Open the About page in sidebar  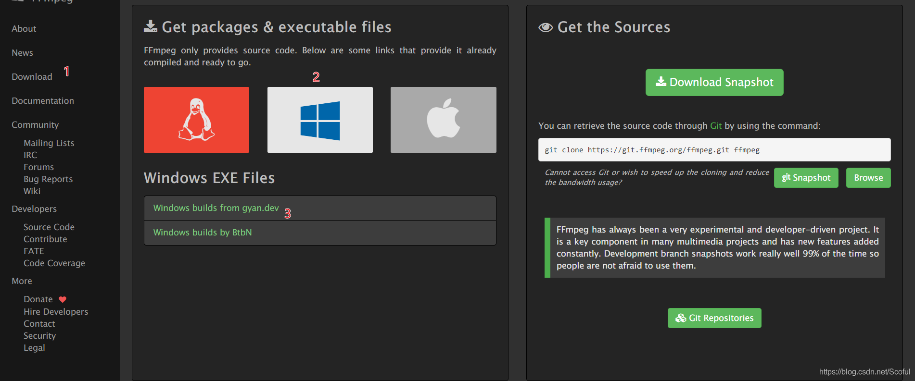click(24, 29)
